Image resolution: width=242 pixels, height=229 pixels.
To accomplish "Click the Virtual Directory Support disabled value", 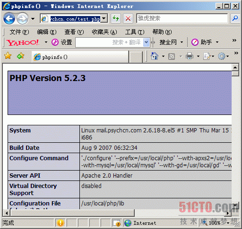I will [91, 186].
